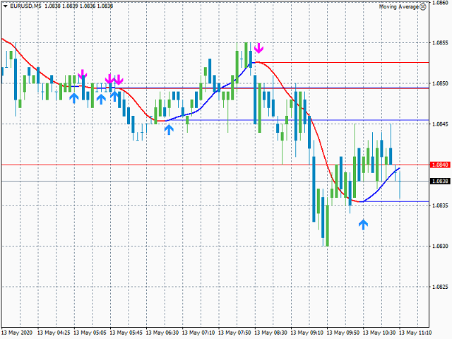The height and width of the screenshot is (339, 452).
Task: Click the 13 May 07:10 time label
Action: pyautogui.click(x=198, y=333)
